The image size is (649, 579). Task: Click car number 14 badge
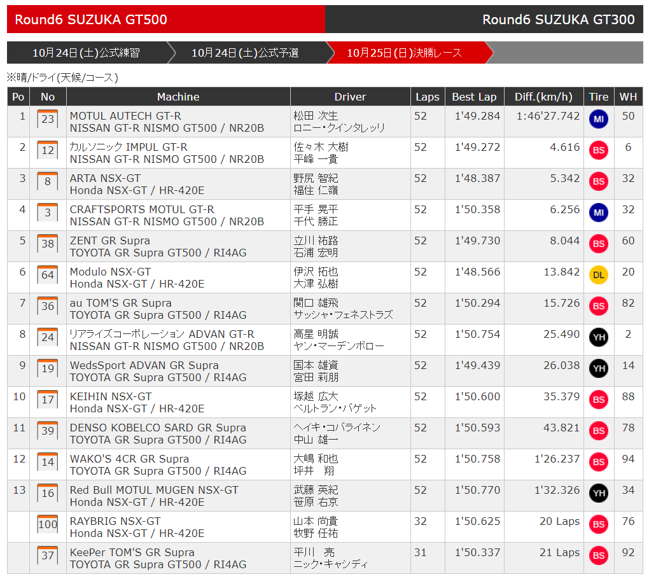(x=48, y=461)
